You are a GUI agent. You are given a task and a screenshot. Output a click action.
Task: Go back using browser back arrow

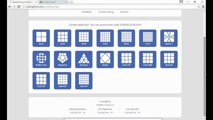tap(10, 7)
